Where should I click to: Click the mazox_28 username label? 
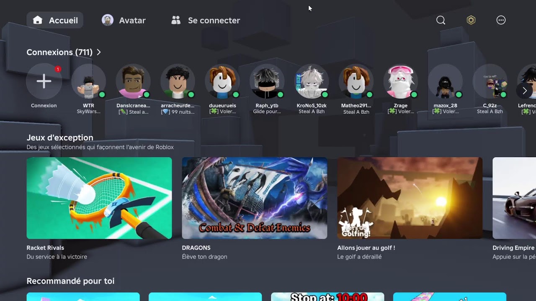pyautogui.click(x=446, y=106)
